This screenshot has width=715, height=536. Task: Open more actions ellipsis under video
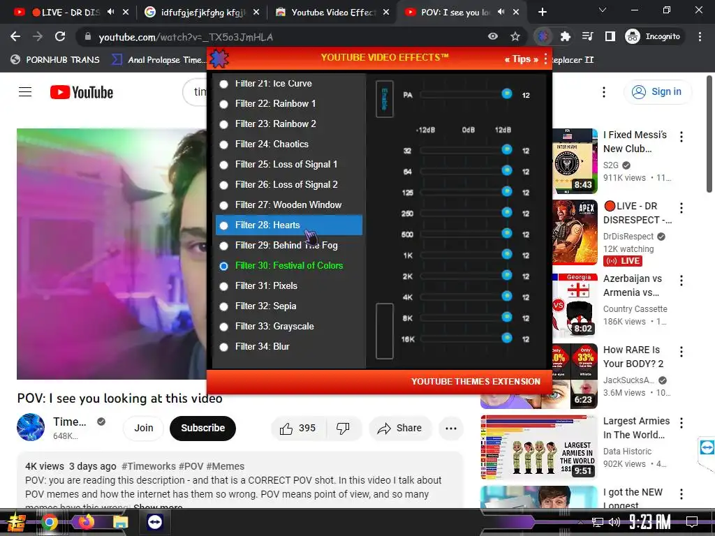point(451,428)
